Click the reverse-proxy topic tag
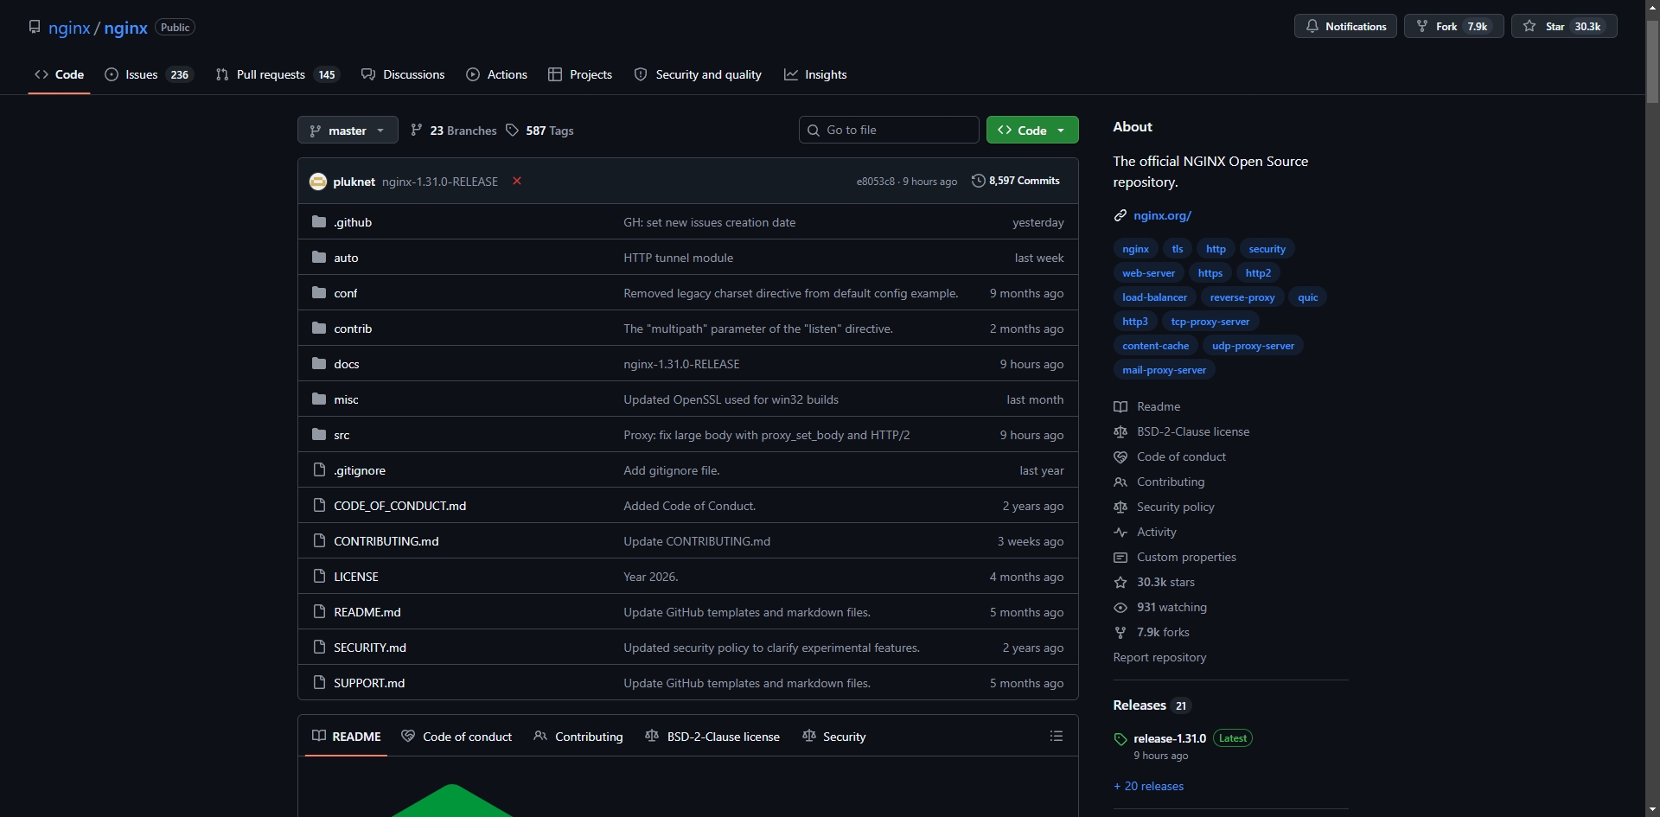 click(x=1242, y=297)
